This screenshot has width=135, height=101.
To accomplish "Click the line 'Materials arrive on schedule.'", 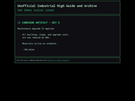I will click(40, 44).
